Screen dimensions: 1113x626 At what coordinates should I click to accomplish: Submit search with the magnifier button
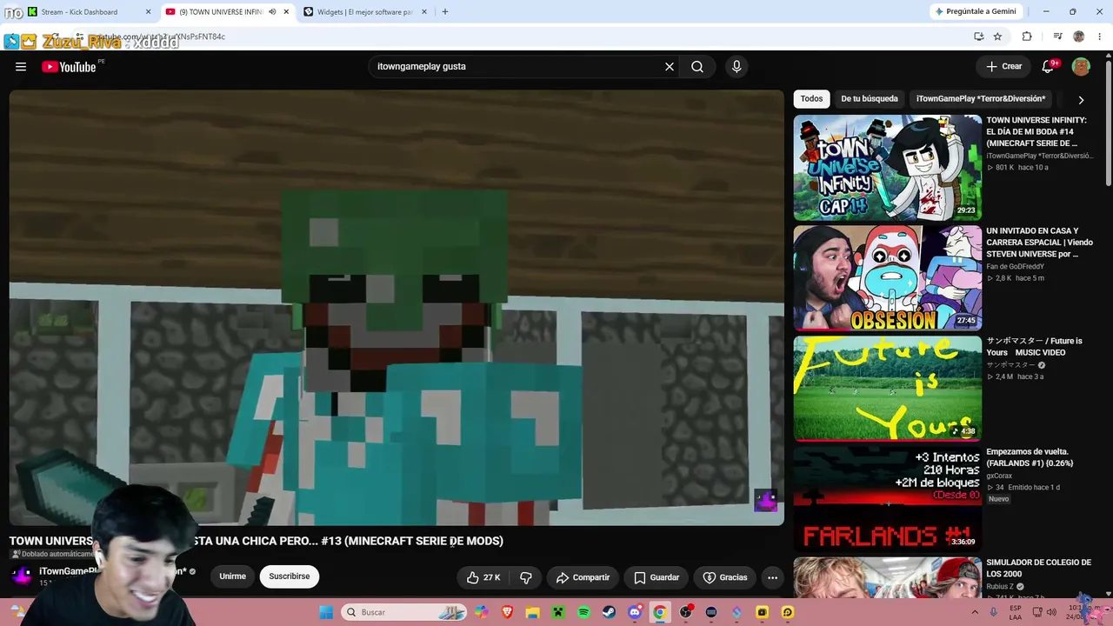[697, 67]
